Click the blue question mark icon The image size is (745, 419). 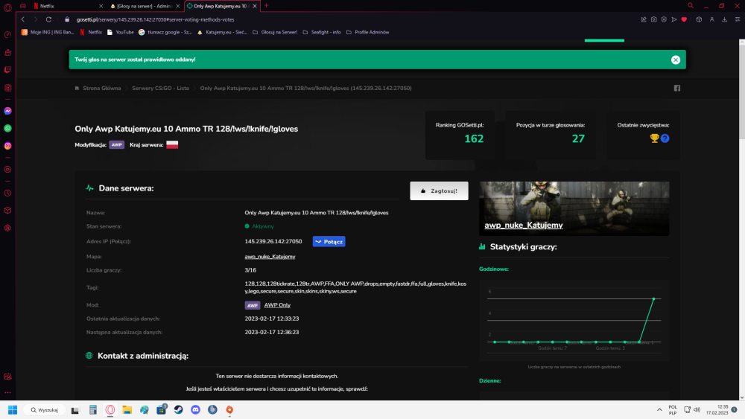pyautogui.click(x=665, y=138)
